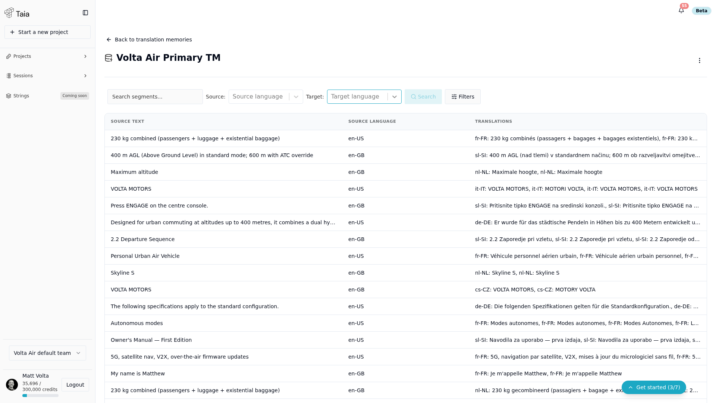Open the Projects section
The image size is (716, 403).
click(x=47, y=56)
